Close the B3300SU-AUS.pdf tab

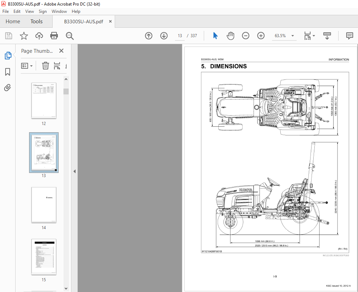(x=110, y=21)
